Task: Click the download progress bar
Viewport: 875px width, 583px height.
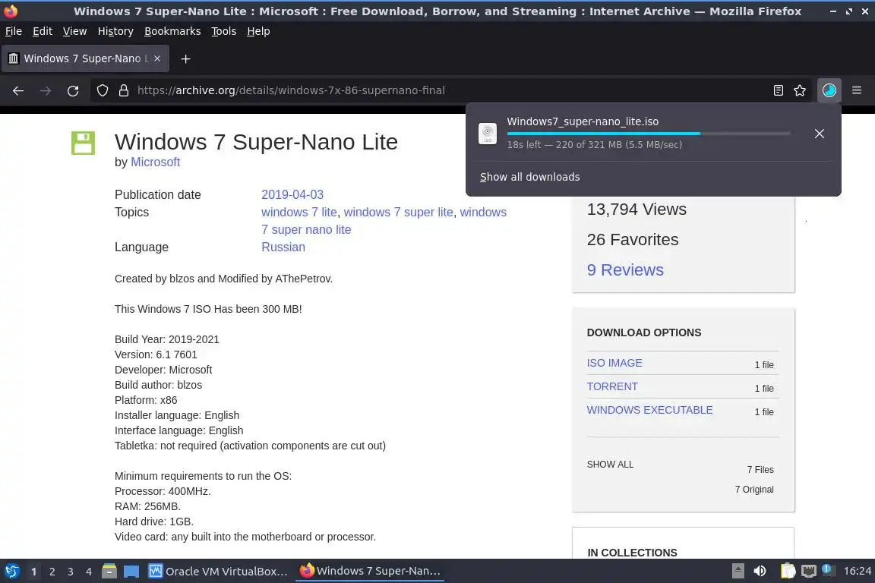Action: (x=649, y=134)
